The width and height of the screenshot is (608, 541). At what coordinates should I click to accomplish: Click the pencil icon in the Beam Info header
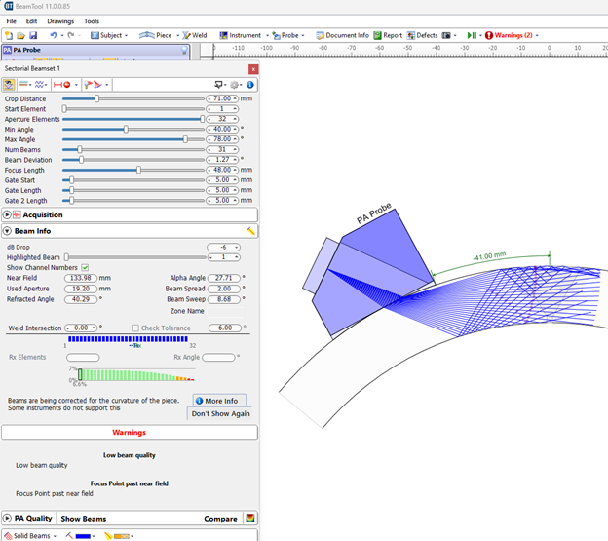251,231
